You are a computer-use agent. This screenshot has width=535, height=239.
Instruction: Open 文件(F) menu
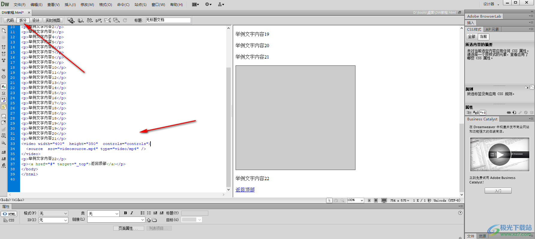[19, 4]
